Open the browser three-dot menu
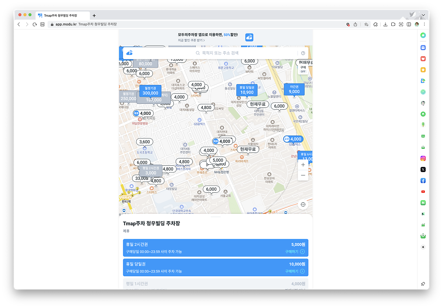 click(424, 24)
